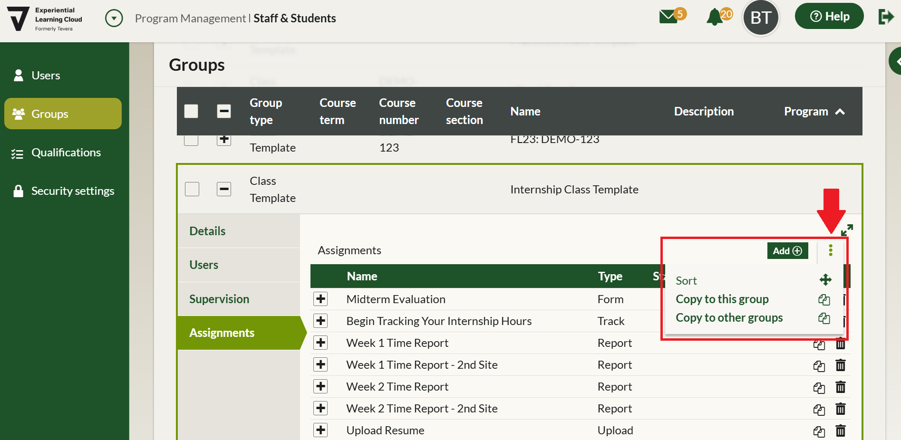Screen dimensions: 901x440
Task: Delete the Week 2 Time Report assignment
Action: coord(841,387)
